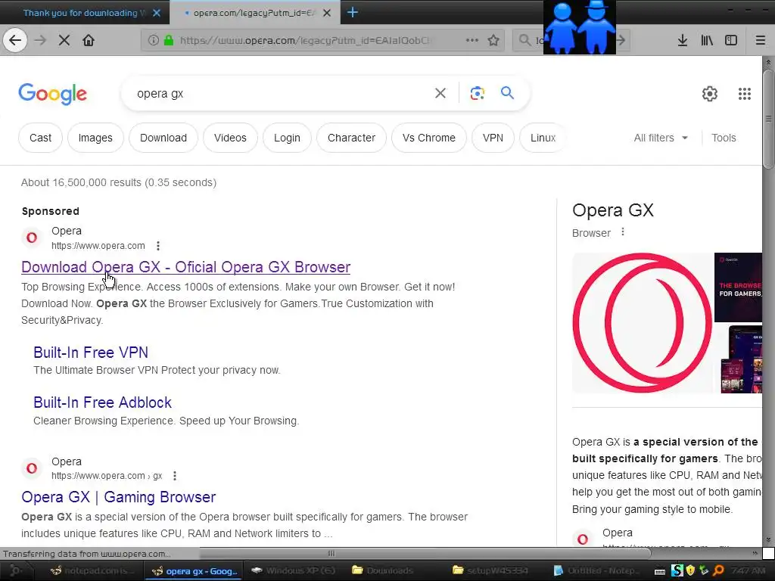775x581 pixels.
Task: Open the Built-In Free VPN link
Action: (91, 353)
